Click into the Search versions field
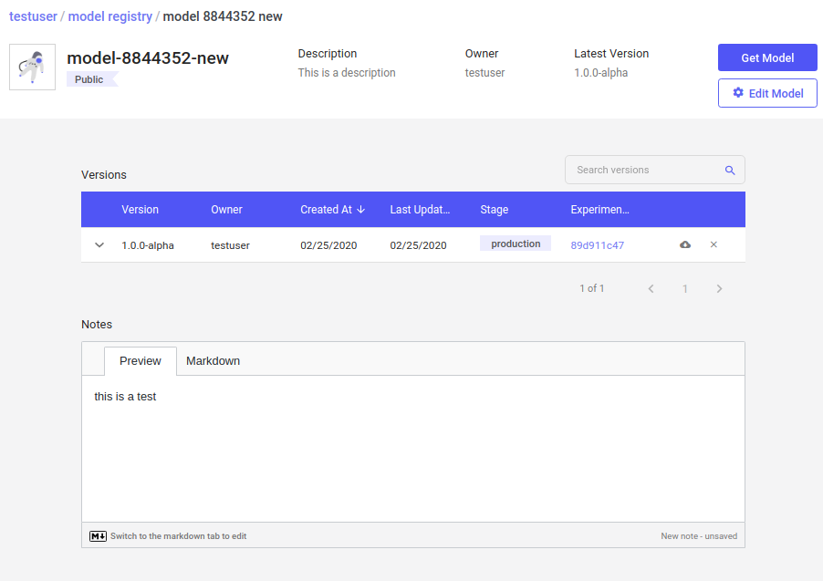This screenshot has width=823, height=581. 643,171
